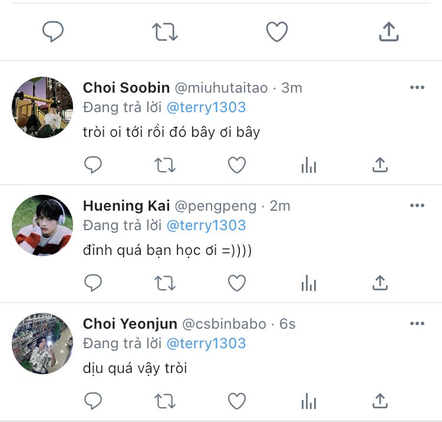Reply to Choi Yeonjun's tweet
The width and height of the screenshot is (442, 422).
93,402
